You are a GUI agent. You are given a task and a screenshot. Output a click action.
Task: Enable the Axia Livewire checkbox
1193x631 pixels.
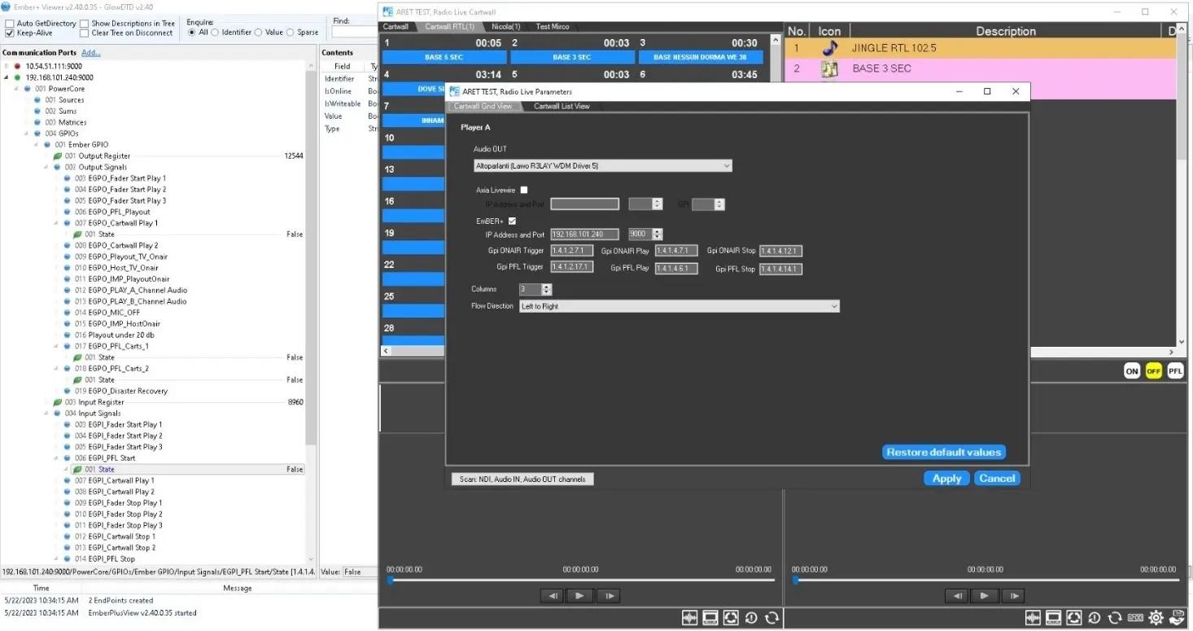tap(524, 190)
